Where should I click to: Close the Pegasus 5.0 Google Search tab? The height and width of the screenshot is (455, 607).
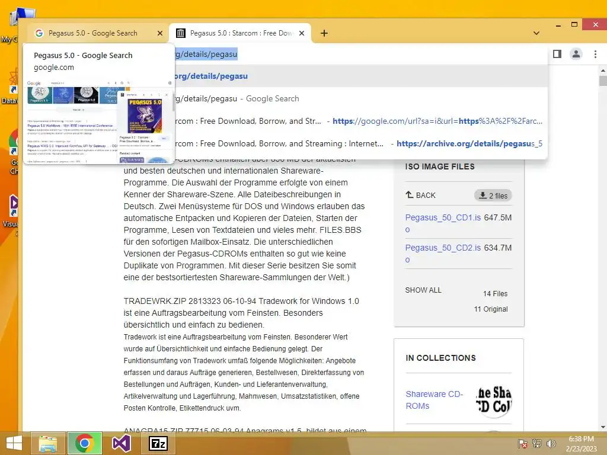160,33
